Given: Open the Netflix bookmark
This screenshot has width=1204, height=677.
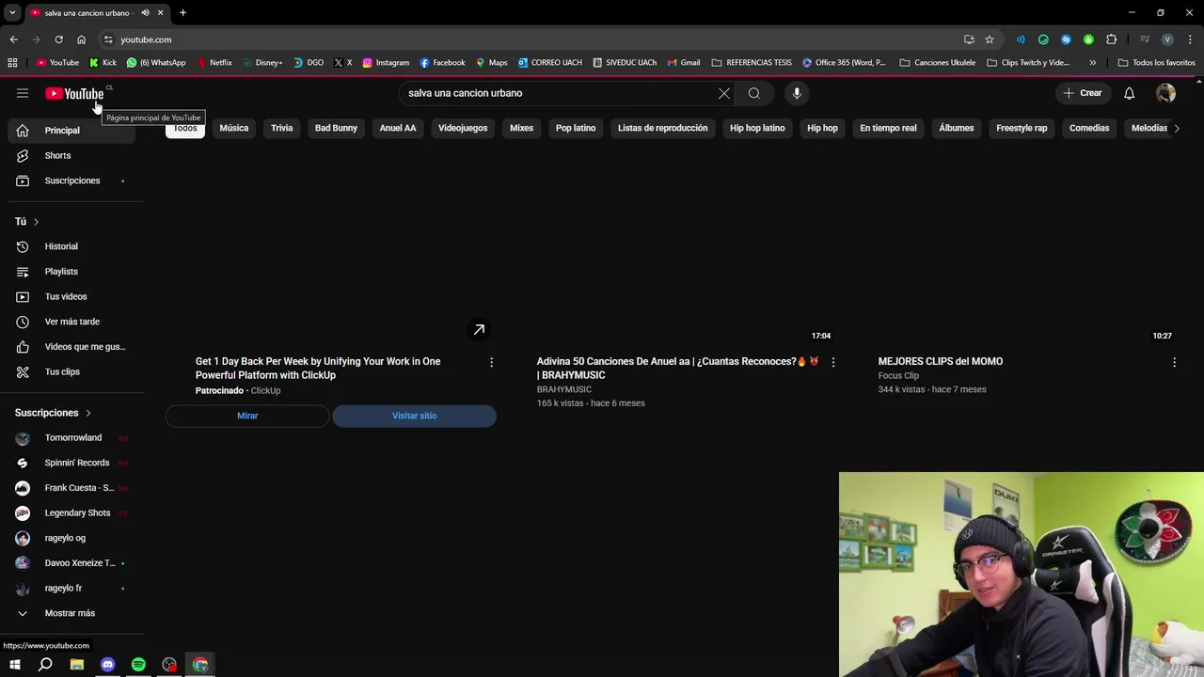Looking at the screenshot, I should tap(214, 63).
